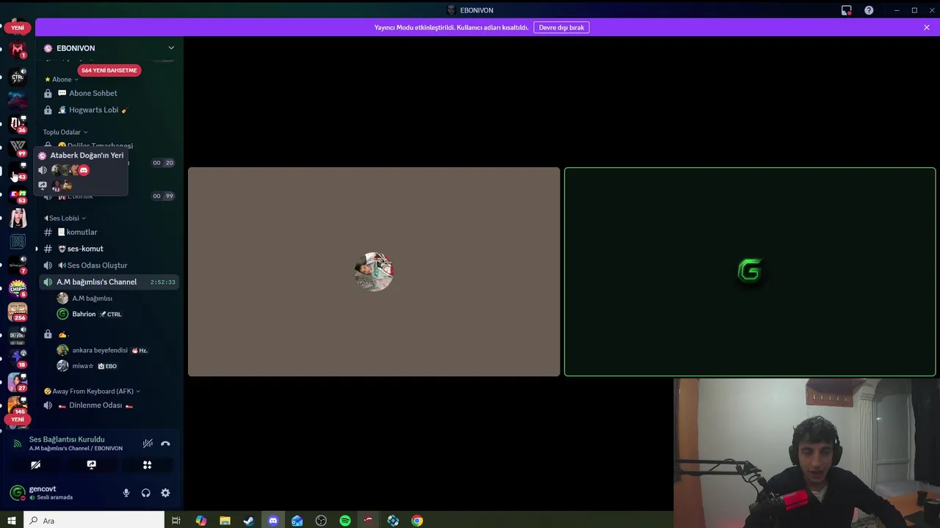
Task: Open the CTRL server icon
Action: 18,76
